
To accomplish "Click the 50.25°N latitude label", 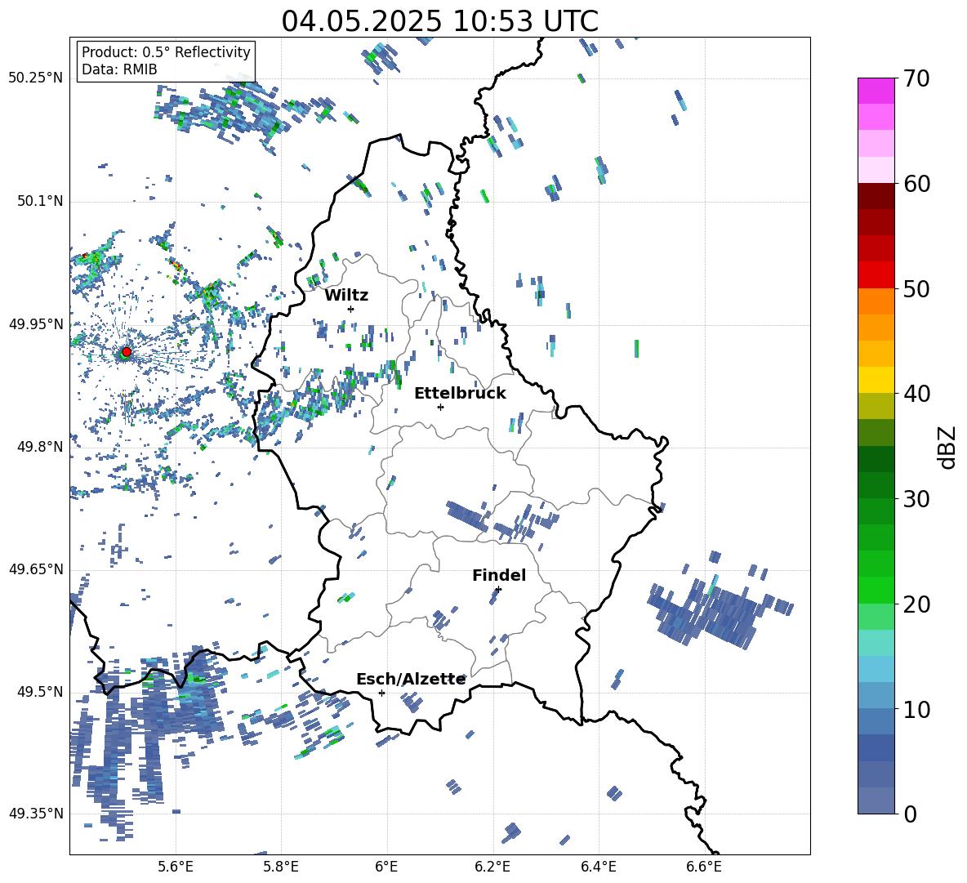I will pos(36,78).
